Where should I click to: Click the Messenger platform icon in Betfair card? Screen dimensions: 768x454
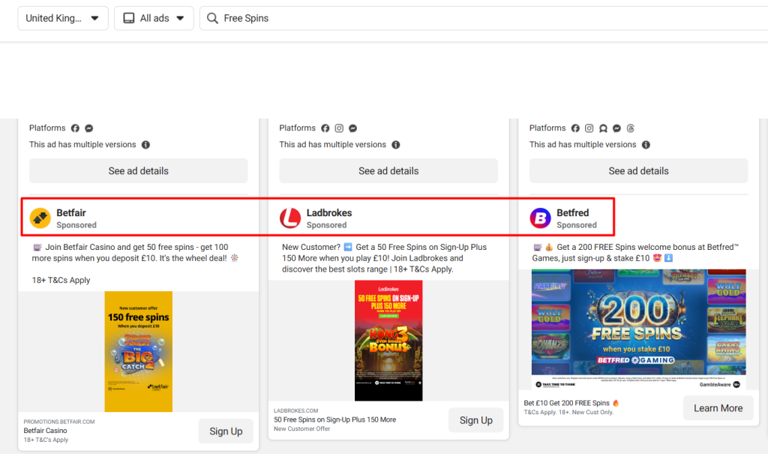pos(88,128)
